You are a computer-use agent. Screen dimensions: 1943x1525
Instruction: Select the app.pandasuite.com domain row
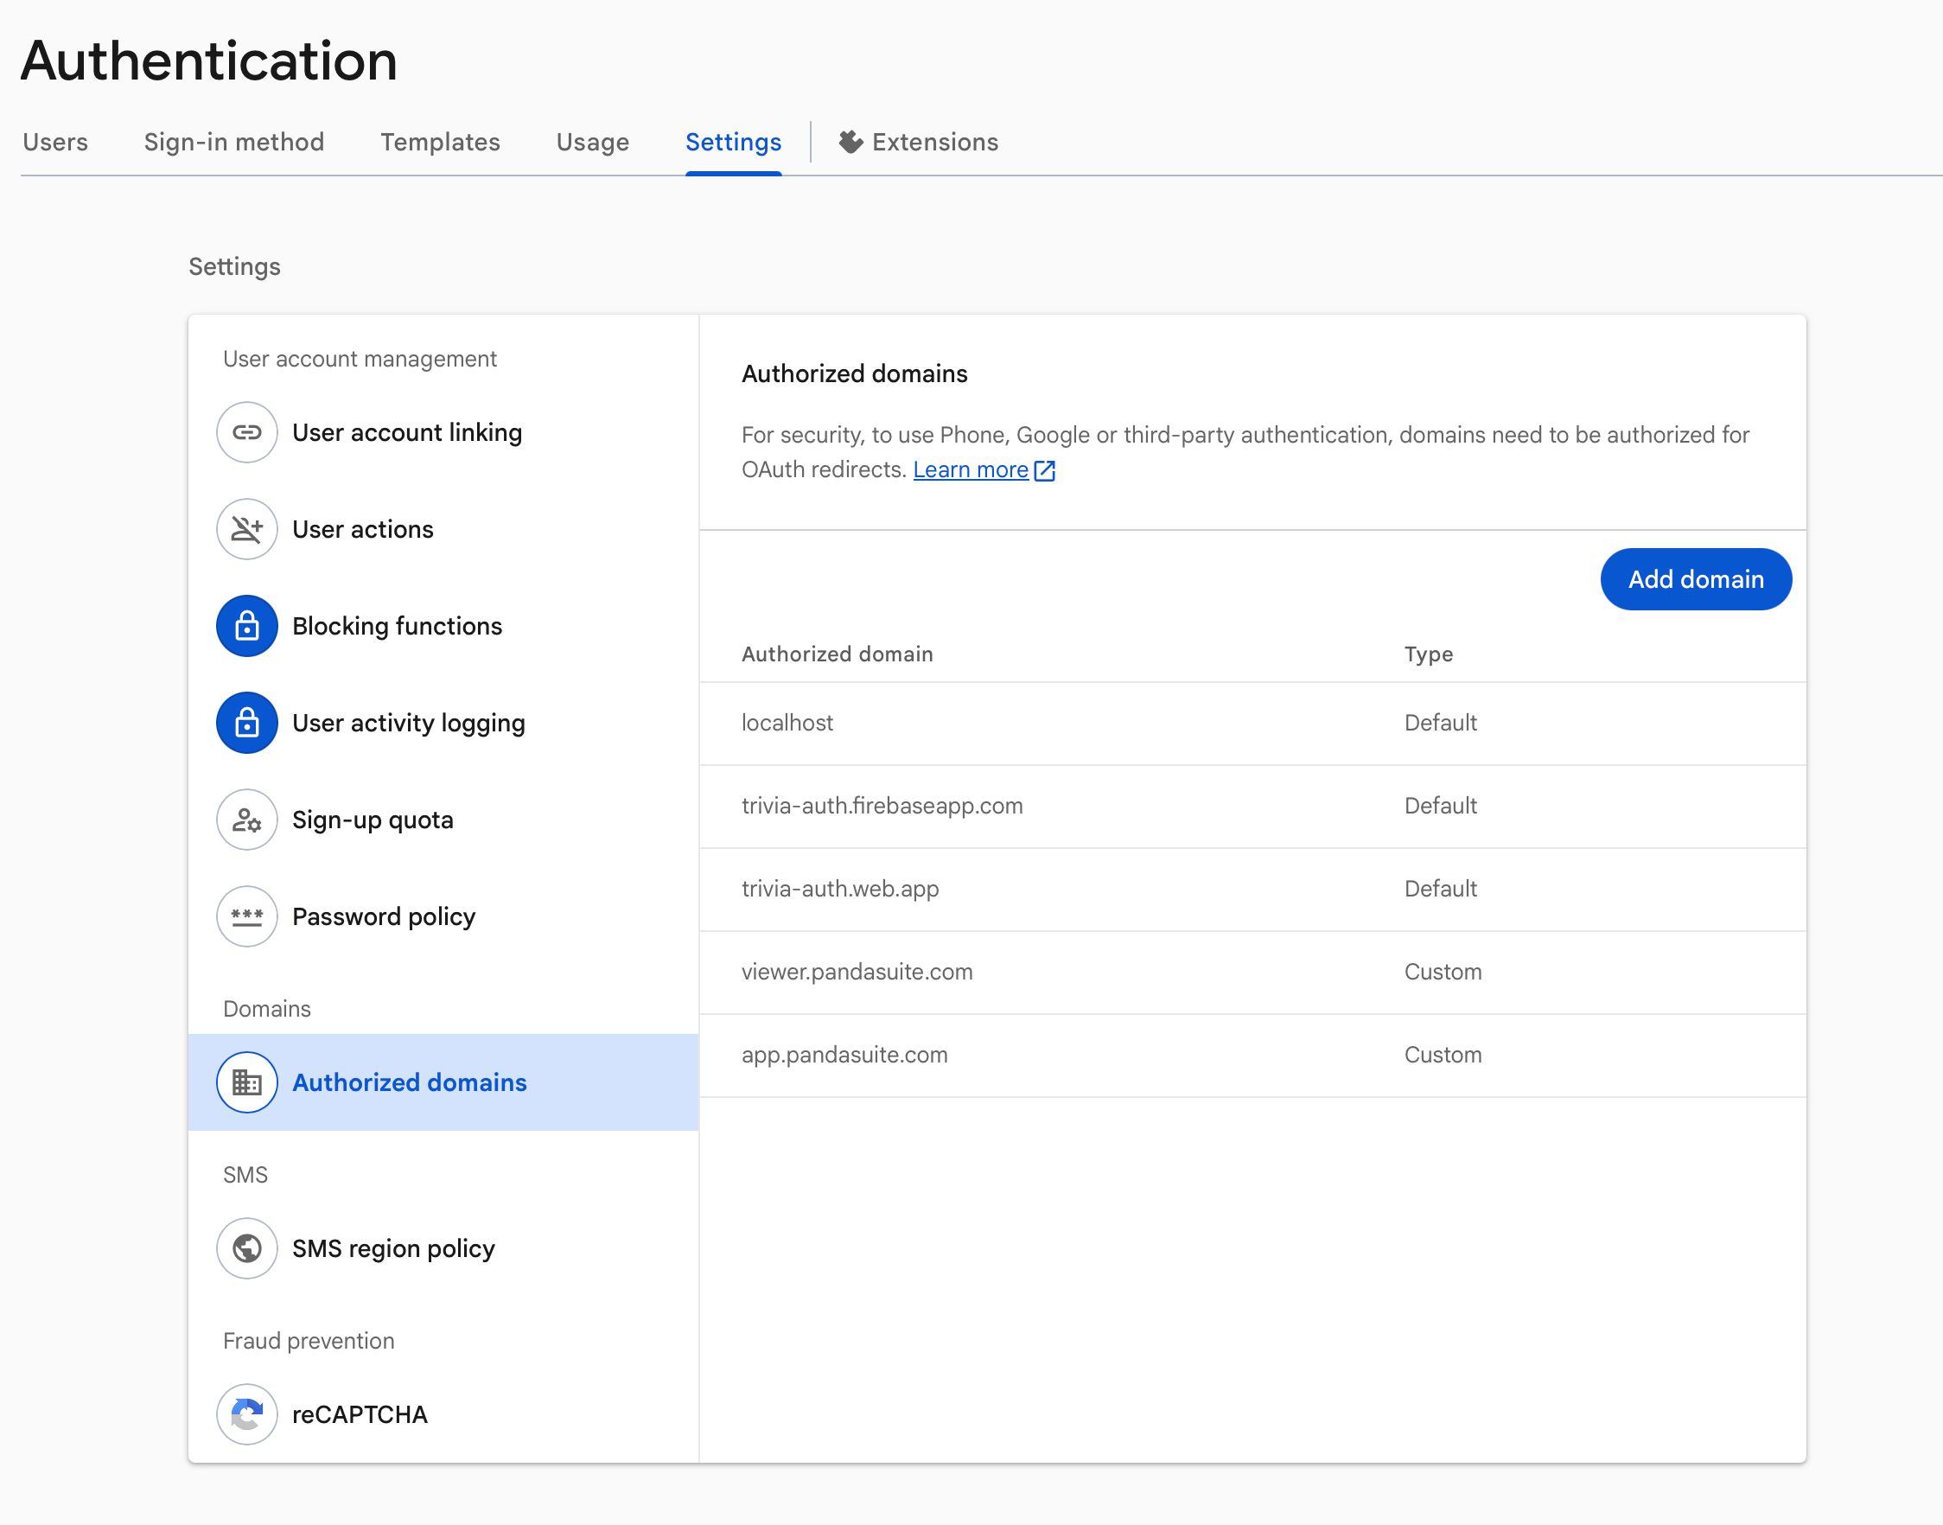tap(844, 1055)
